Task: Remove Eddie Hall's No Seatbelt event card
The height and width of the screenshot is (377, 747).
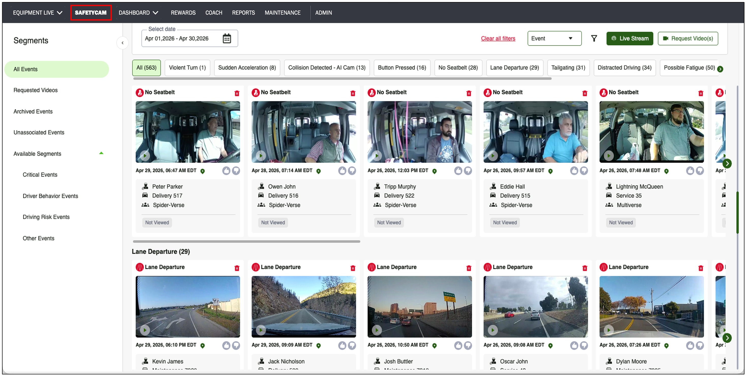Action: 585,93
